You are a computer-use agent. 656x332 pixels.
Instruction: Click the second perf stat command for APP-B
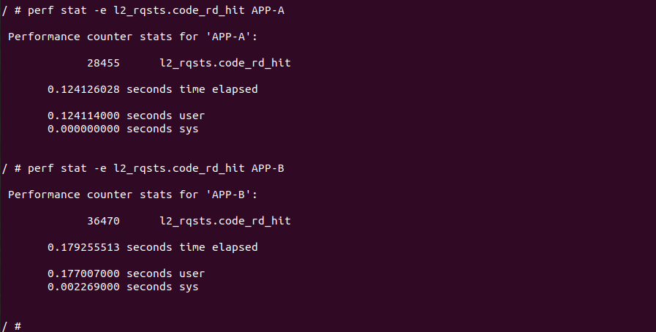point(143,168)
